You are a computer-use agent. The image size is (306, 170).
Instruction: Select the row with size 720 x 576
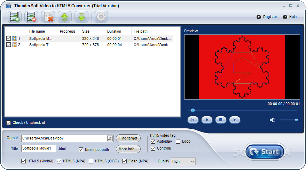coord(89,45)
